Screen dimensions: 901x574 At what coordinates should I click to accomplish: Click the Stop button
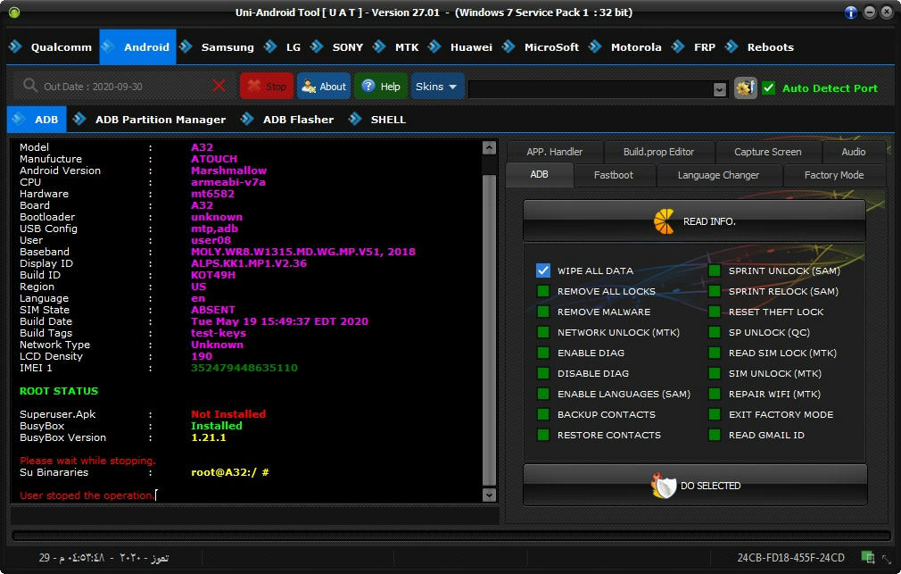point(267,87)
